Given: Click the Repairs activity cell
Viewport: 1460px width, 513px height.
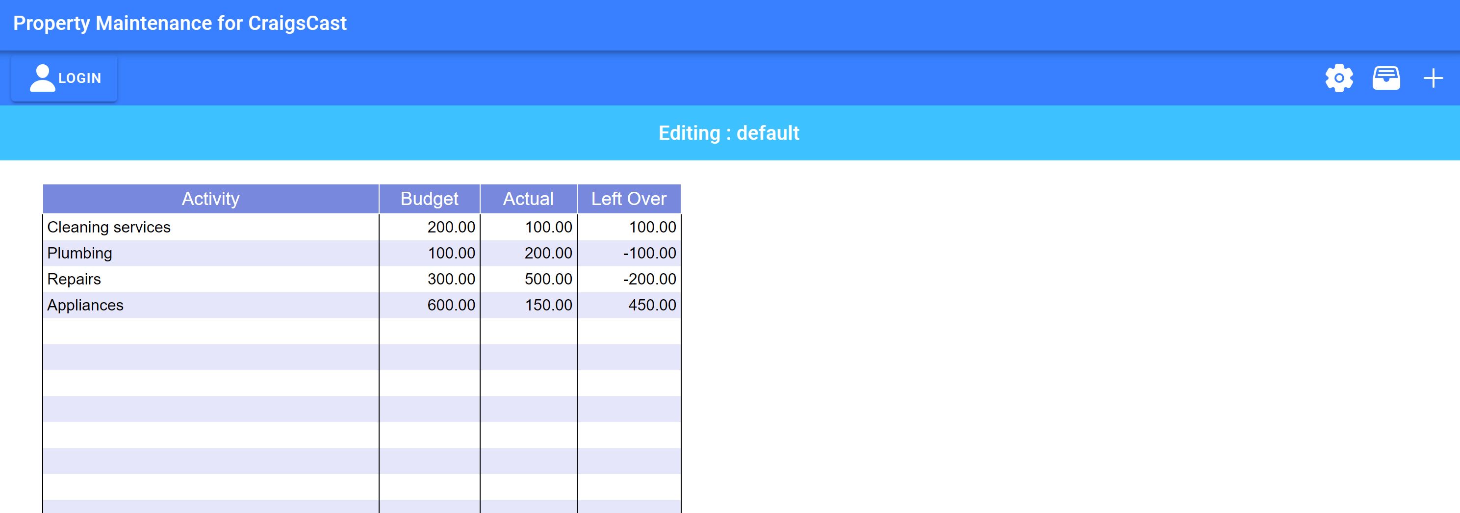Looking at the screenshot, I should pos(211,280).
